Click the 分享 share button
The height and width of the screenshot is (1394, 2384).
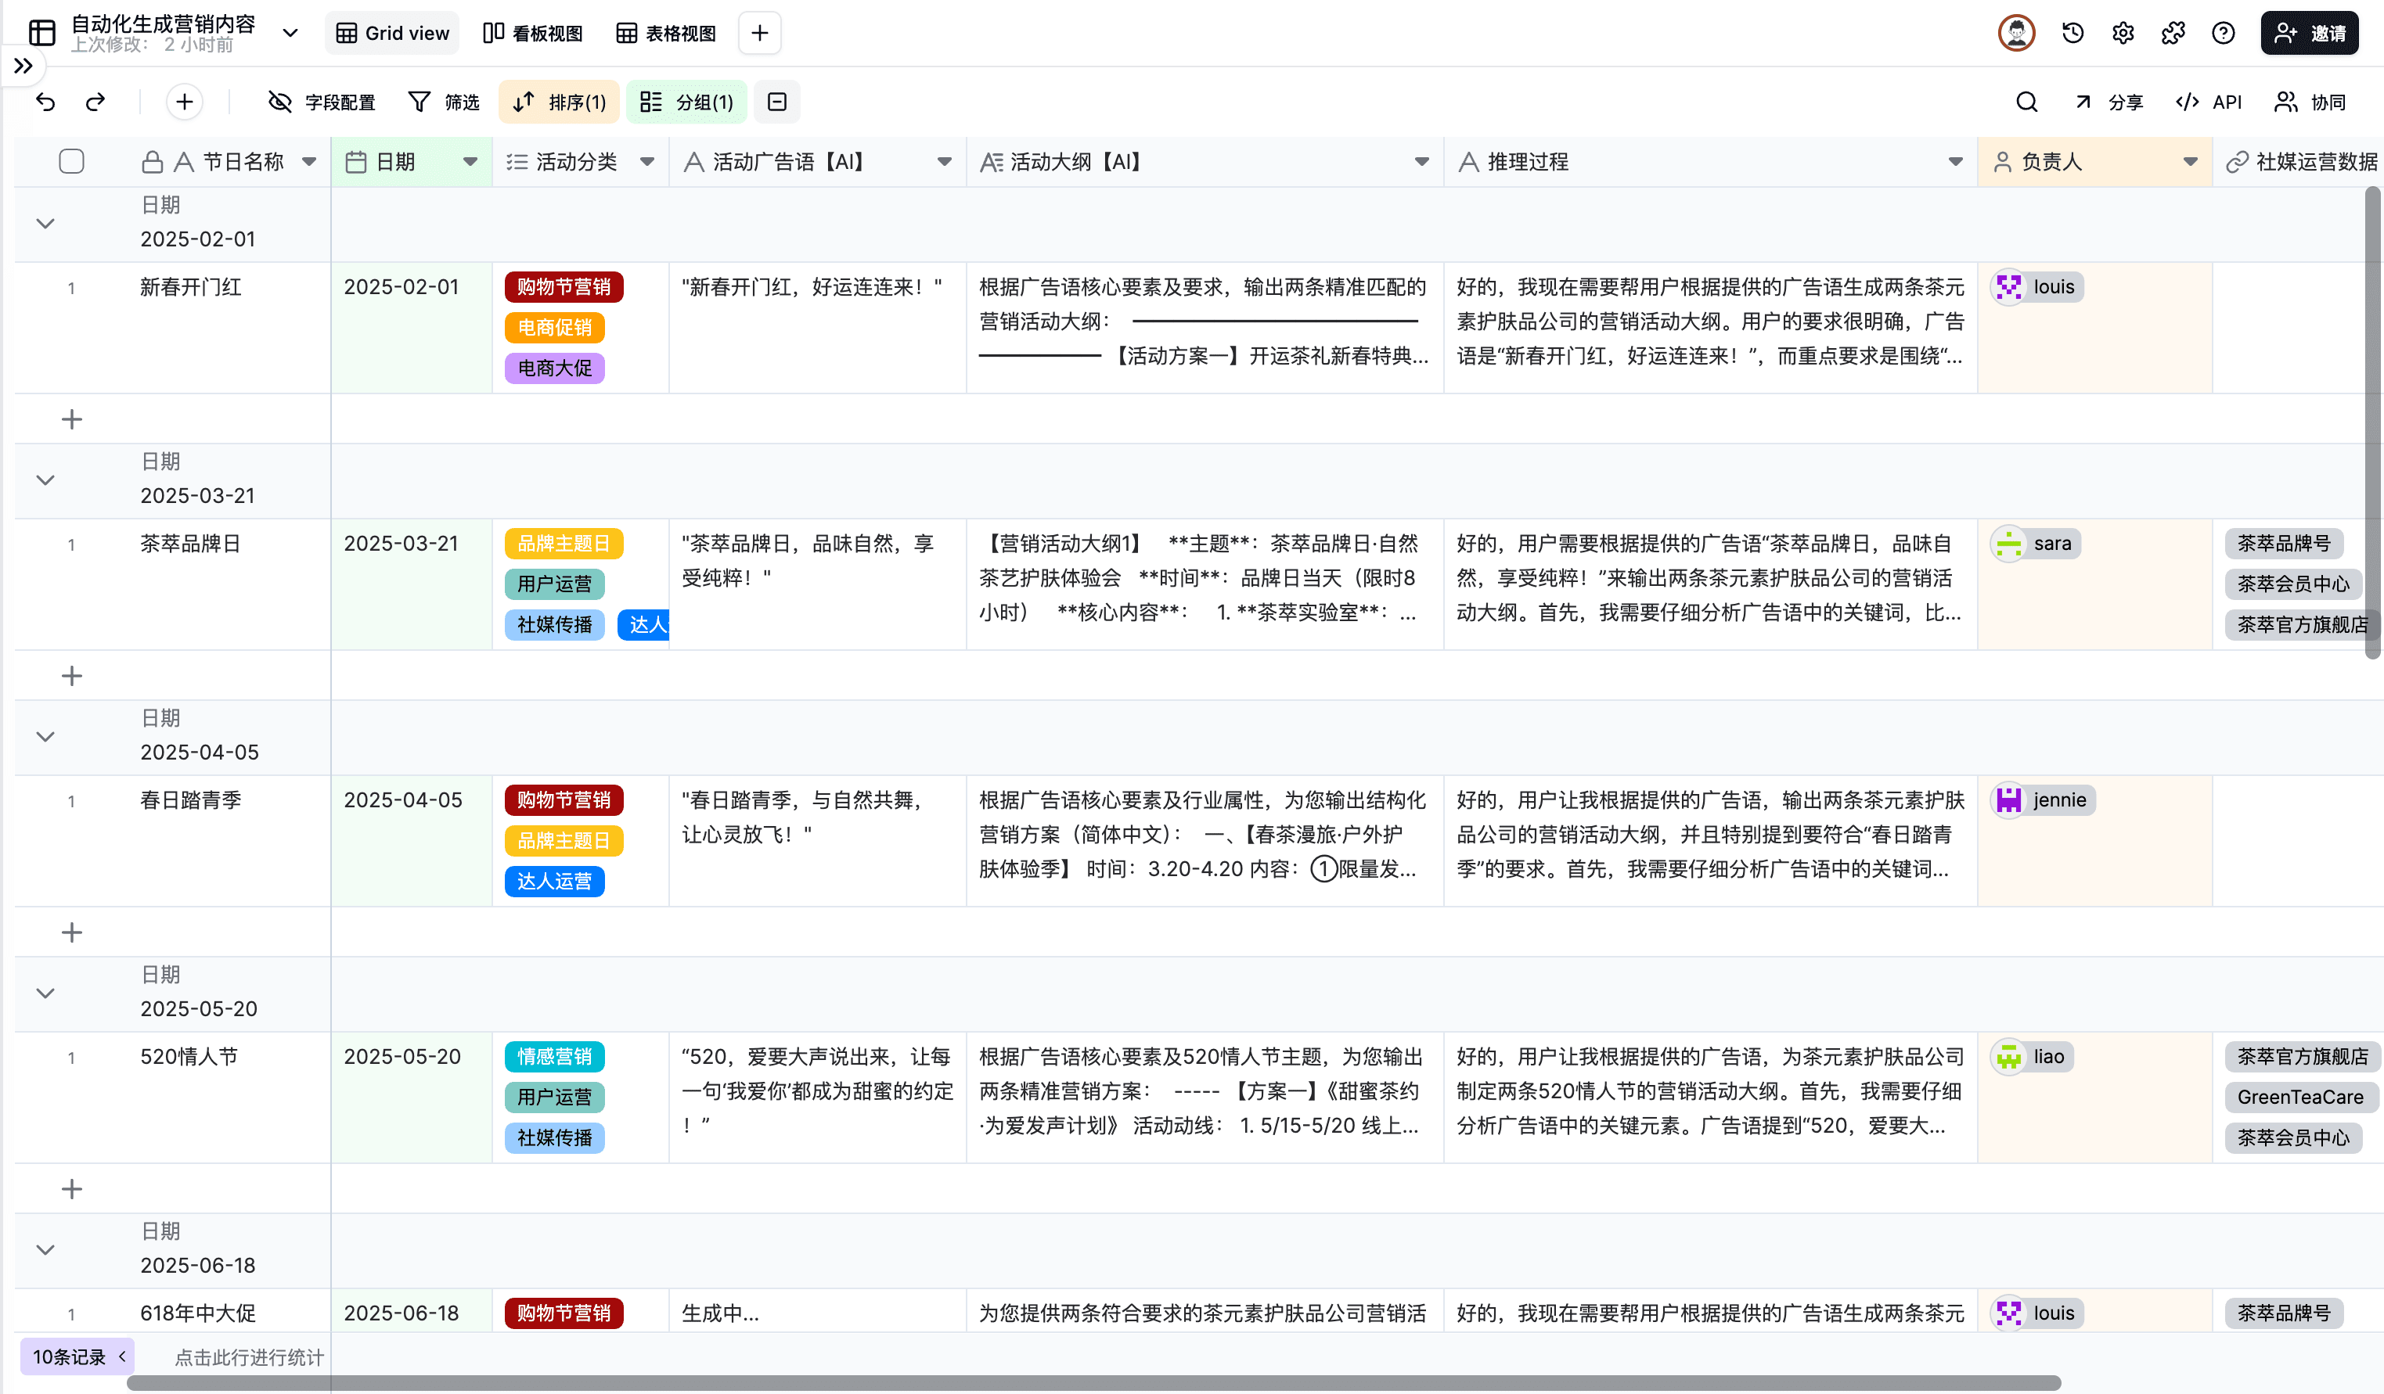tap(2109, 101)
